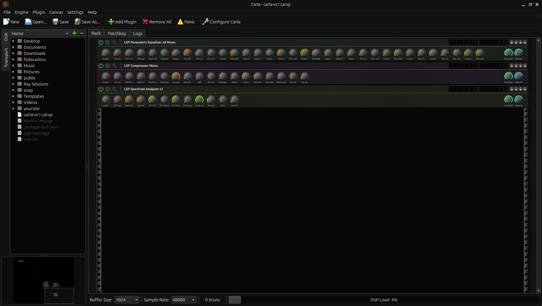Toggle power of LSP Spectrum Analyzer
542x306 pixels.
tap(101, 89)
